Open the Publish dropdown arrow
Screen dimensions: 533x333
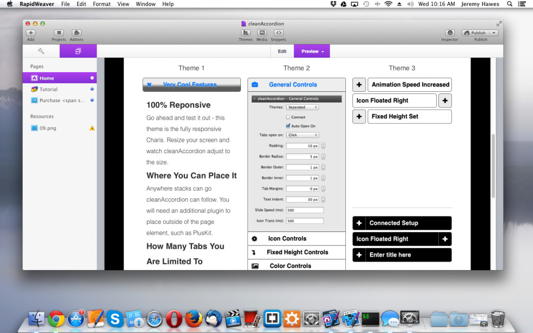click(x=494, y=33)
